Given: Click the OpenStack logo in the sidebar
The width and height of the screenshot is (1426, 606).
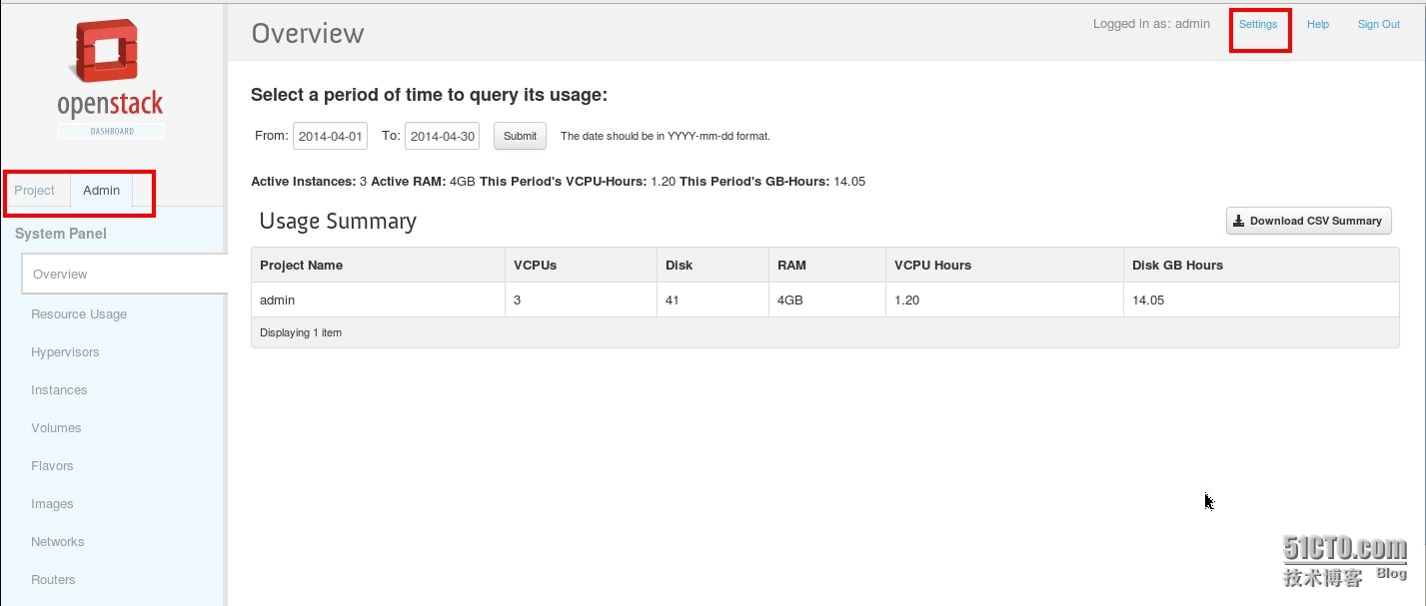Looking at the screenshot, I should point(110,77).
